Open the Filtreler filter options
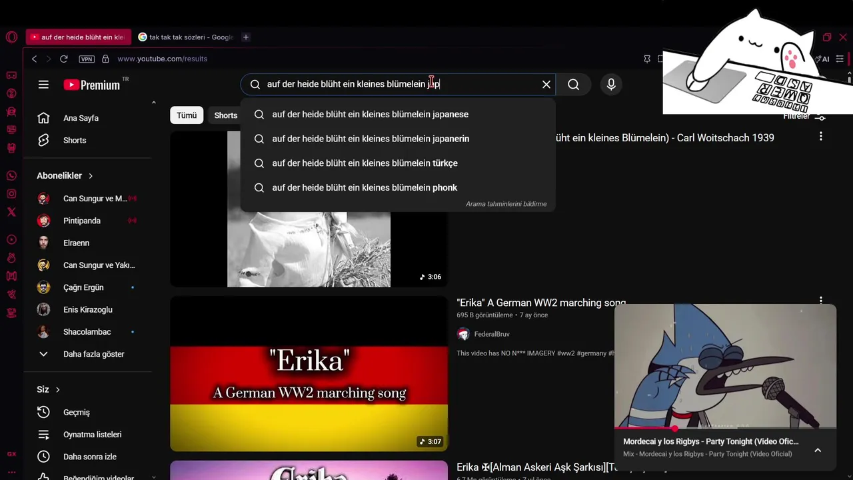Screen dimensions: 853x480 click(804, 117)
